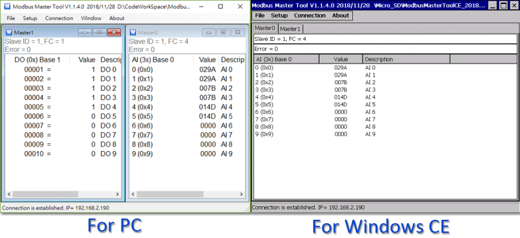Click 'AI 8' description in CE window
Viewport: 520px width, 238px height.
point(370,126)
